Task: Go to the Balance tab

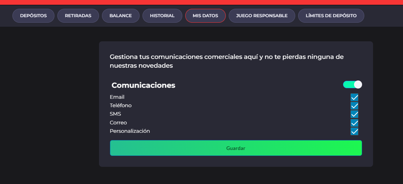Action: (x=120, y=16)
